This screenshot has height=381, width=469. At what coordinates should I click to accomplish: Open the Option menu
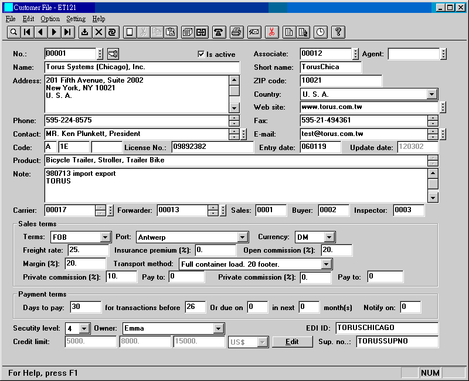click(50, 19)
